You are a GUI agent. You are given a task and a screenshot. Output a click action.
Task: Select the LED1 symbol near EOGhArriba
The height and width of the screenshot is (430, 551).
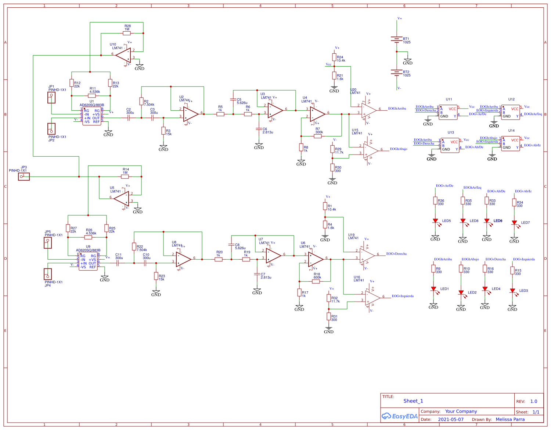click(x=434, y=289)
